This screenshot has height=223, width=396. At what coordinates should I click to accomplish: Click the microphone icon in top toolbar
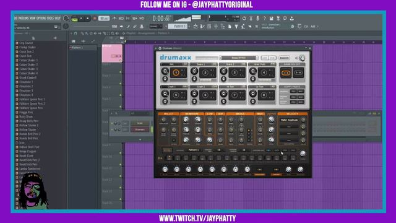point(257,18)
